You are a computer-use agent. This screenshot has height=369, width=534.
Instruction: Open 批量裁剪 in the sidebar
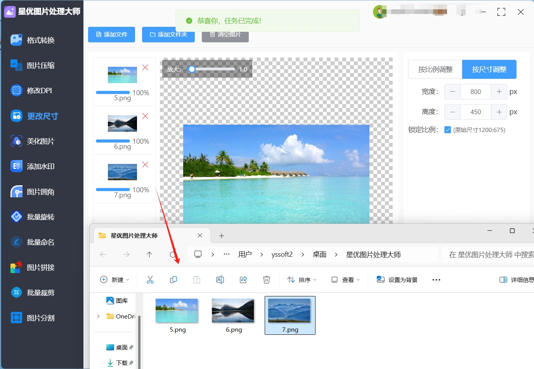[33, 292]
